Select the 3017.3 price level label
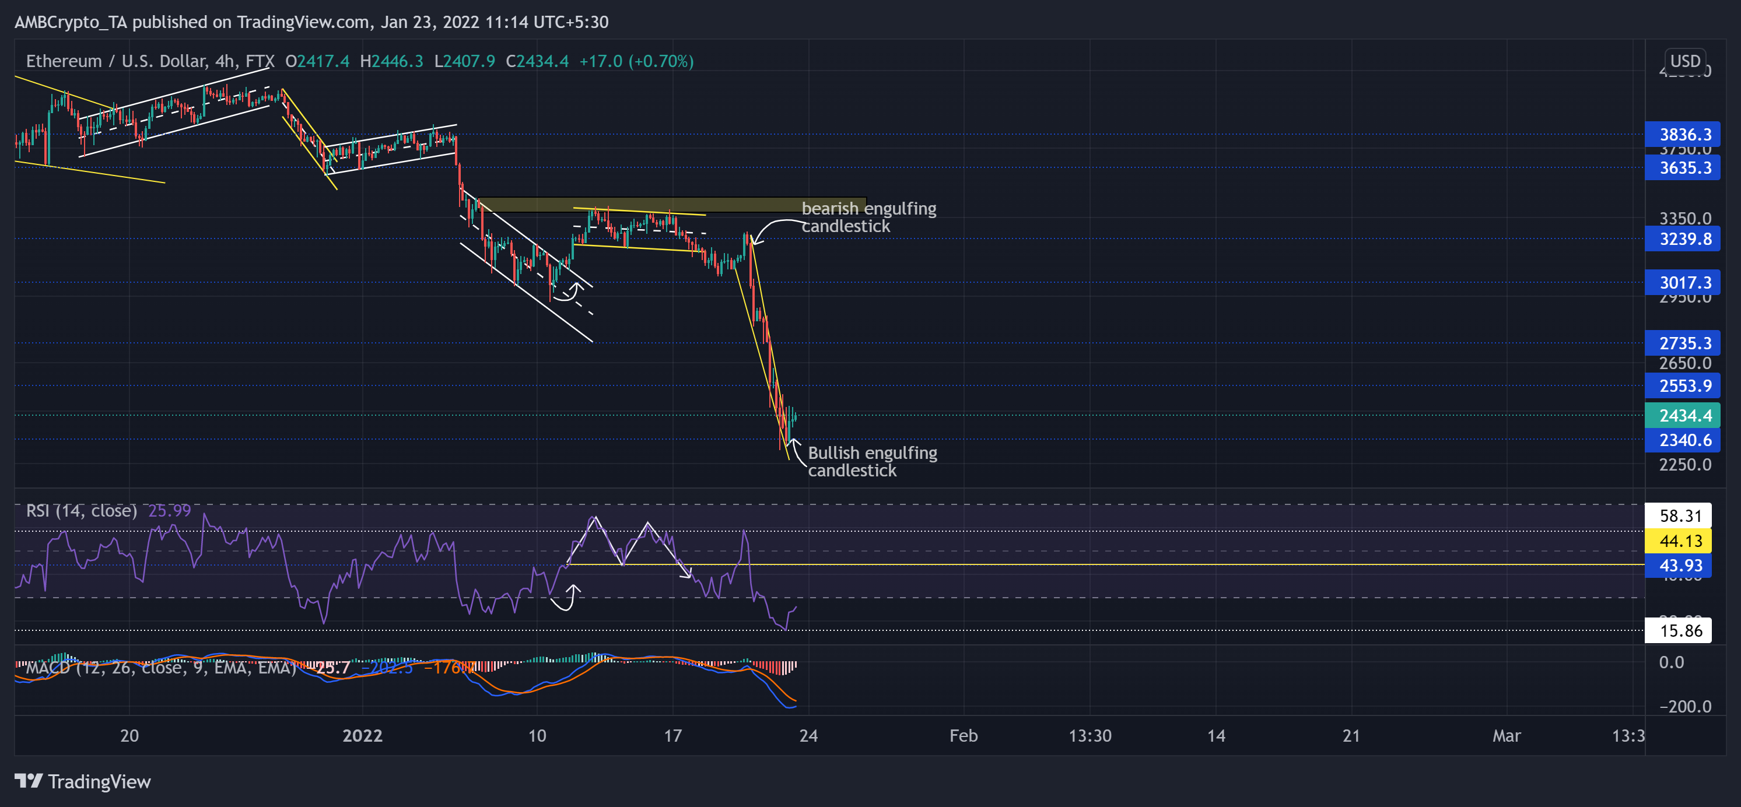The width and height of the screenshot is (1741, 807). 1683,283
